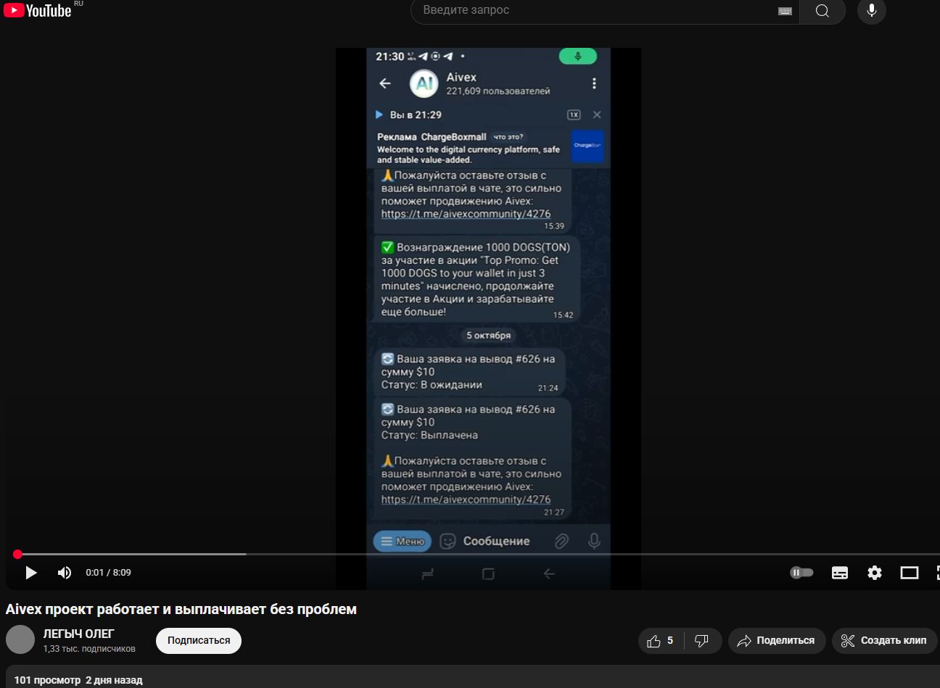Click the 'что это?' ad label
Image resolution: width=940 pixels, height=688 pixels.
[508, 136]
